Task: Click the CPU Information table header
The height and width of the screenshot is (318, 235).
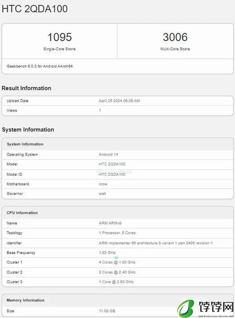Action: (22, 213)
